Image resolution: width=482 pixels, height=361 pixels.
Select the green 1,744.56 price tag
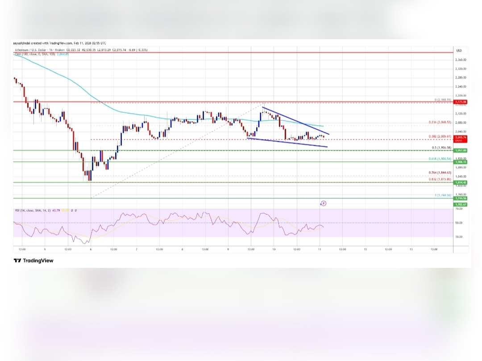(460, 198)
